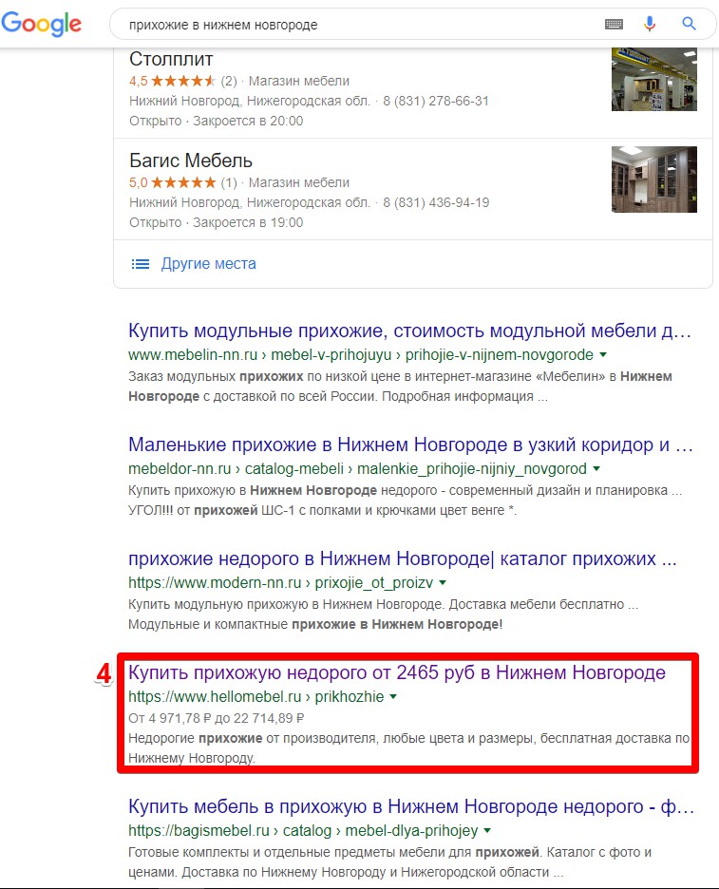Expand dropdown arrow next to hellomebel.ru URL
The width and height of the screenshot is (719, 889).
point(393,697)
